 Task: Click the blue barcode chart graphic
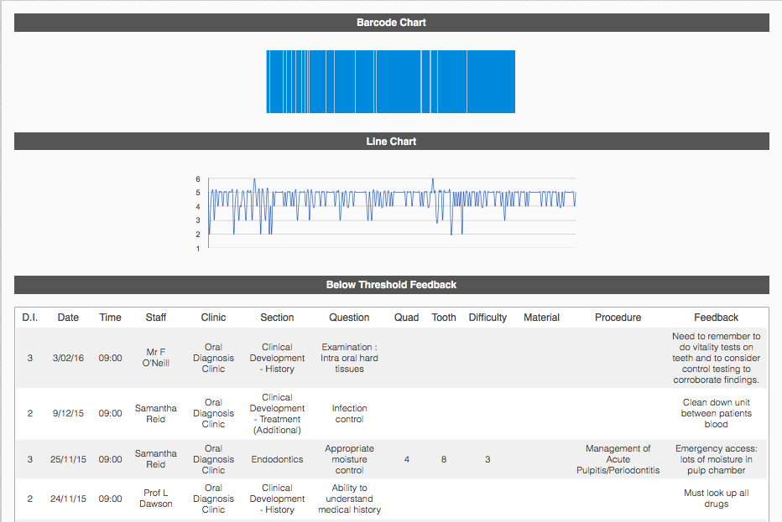[x=390, y=81]
